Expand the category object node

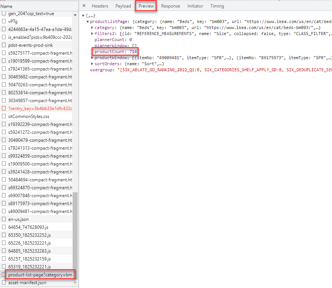tap(92, 28)
